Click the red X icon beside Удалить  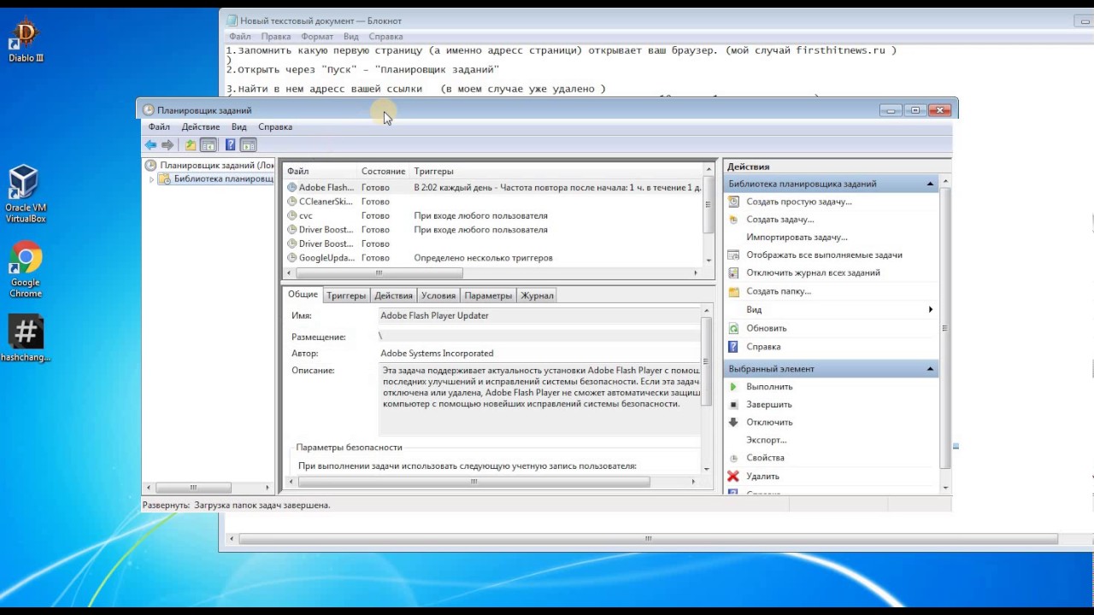(x=733, y=477)
